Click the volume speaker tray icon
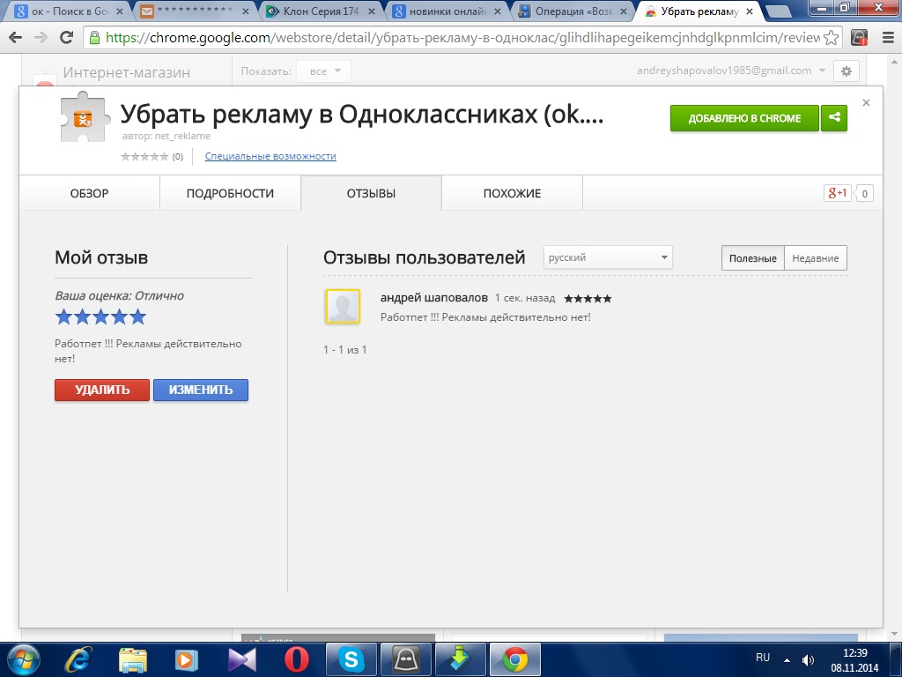 tap(809, 660)
